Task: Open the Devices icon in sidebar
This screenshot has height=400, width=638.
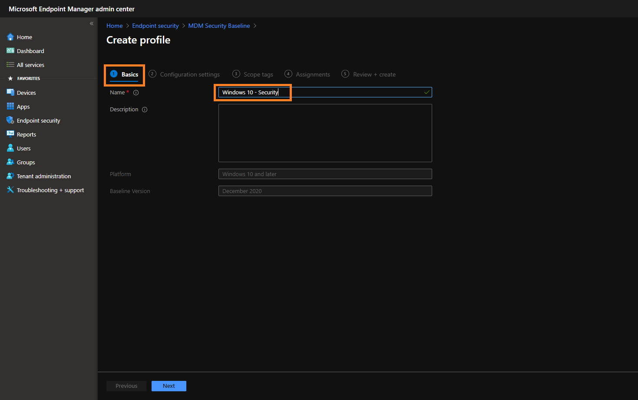Action: coord(10,93)
